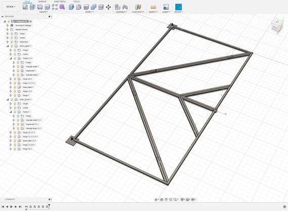Click the Move/Copy cross-arrows tool
This screenshot has height=211, width=288.
tap(108, 7)
